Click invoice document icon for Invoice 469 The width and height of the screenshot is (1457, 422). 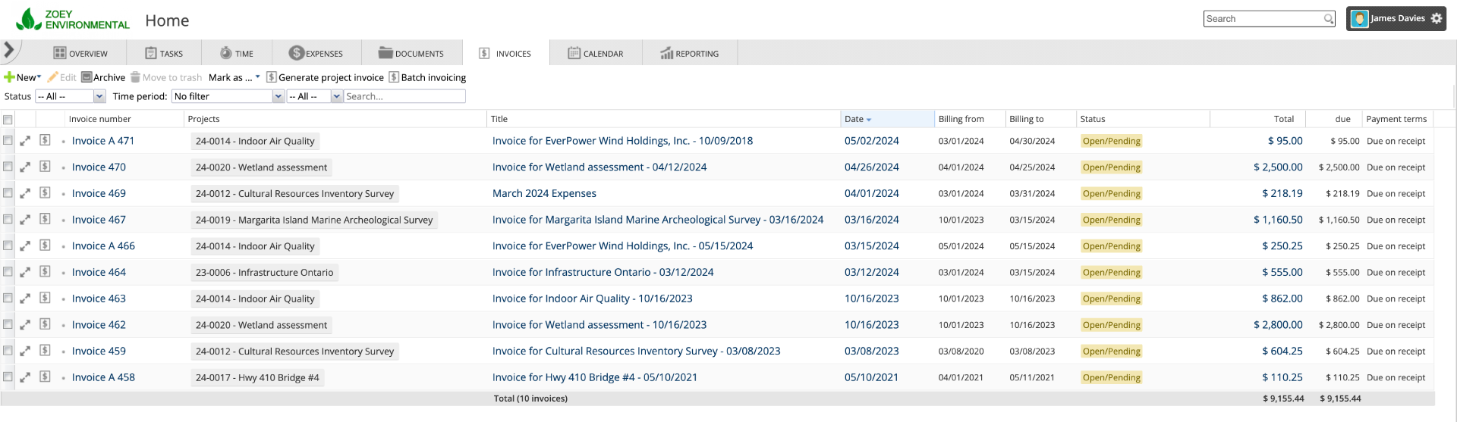click(46, 193)
